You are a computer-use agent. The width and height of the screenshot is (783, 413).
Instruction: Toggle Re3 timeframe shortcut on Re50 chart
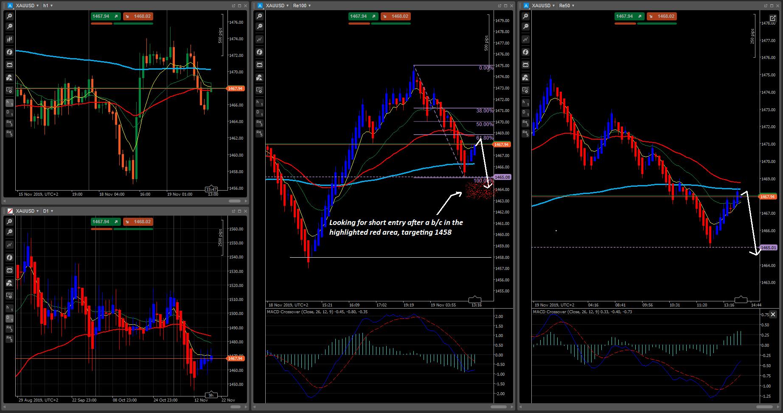(525, 123)
